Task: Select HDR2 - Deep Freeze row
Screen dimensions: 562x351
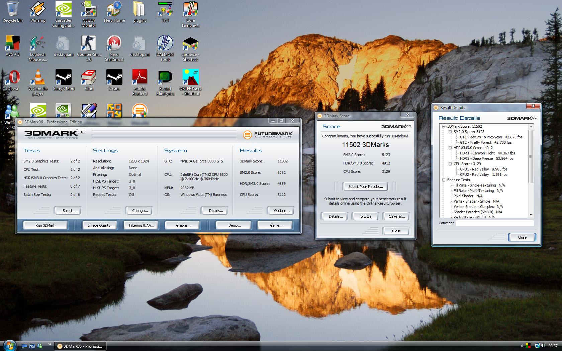Action: 486,158
